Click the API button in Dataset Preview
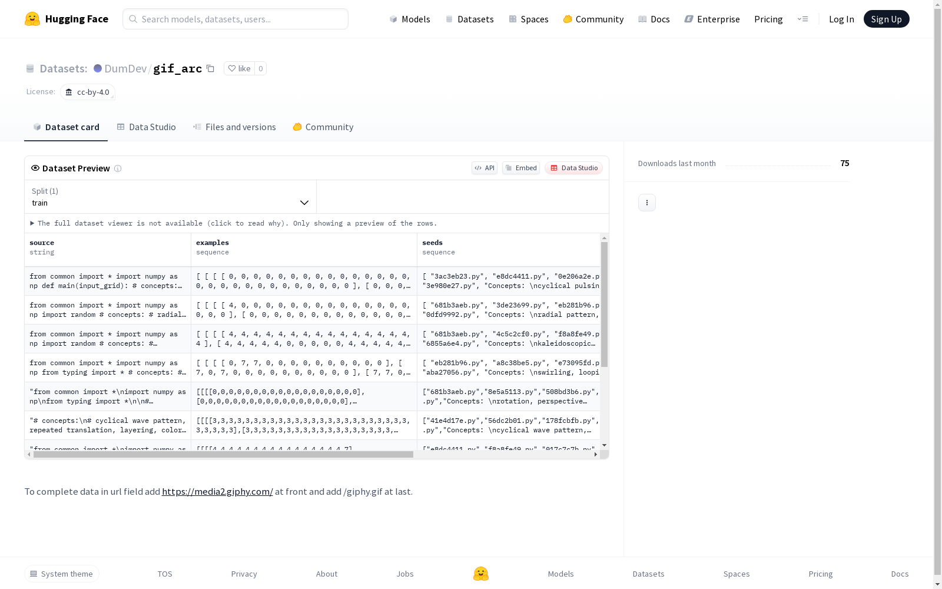This screenshot has height=589, width=942. 485,168
